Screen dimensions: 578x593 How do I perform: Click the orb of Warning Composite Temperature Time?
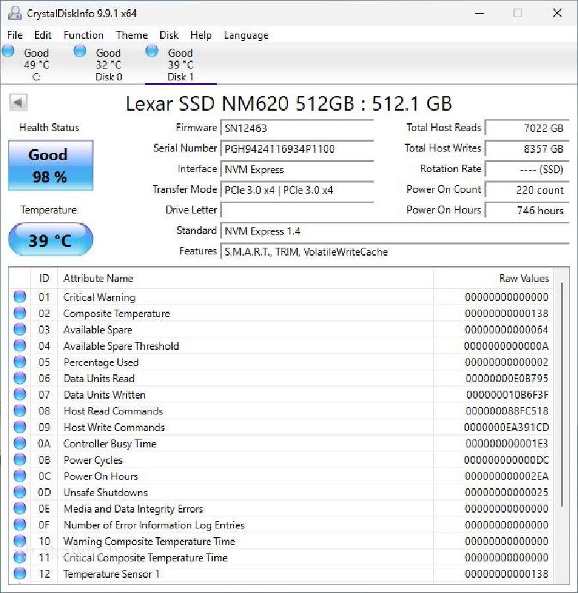pyautogui.click(x=20, y=540)
